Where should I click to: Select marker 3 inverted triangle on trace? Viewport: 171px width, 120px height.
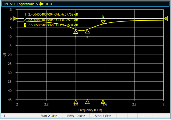tap(103, 22)
